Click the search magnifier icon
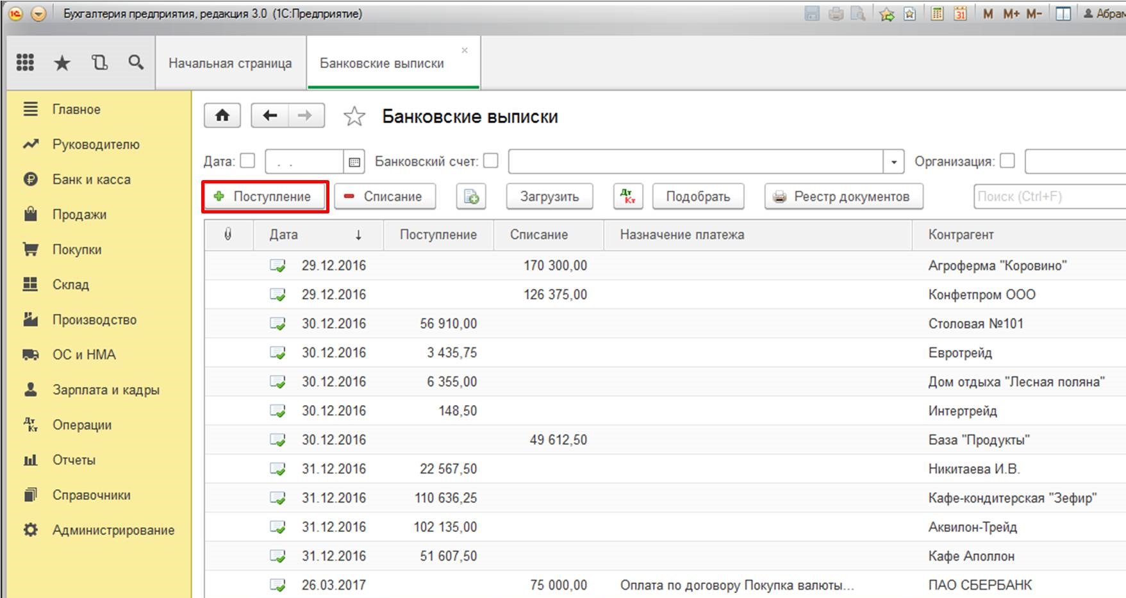This screenshot has height=598, width=1126. tap(135, 62)
